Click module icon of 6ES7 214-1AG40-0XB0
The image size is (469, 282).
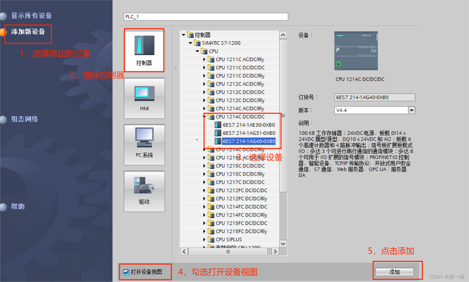tap(218, 141)
